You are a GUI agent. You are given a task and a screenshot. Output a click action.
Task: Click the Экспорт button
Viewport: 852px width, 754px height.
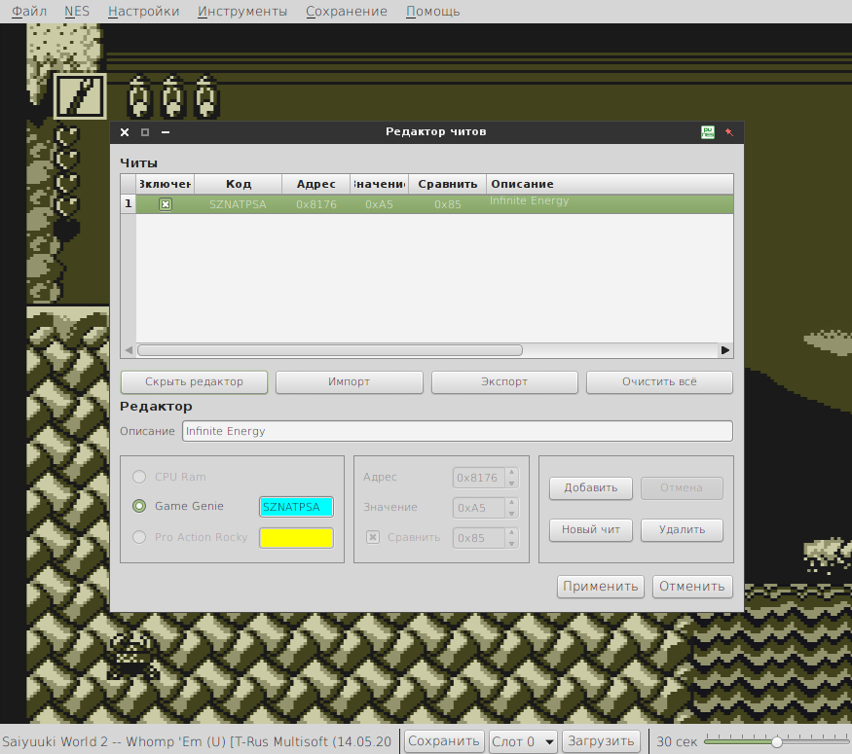[x=504, y=382]
